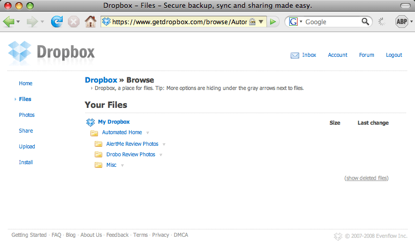Click the AlertMe Review Photos folder icon

[98, 144]
